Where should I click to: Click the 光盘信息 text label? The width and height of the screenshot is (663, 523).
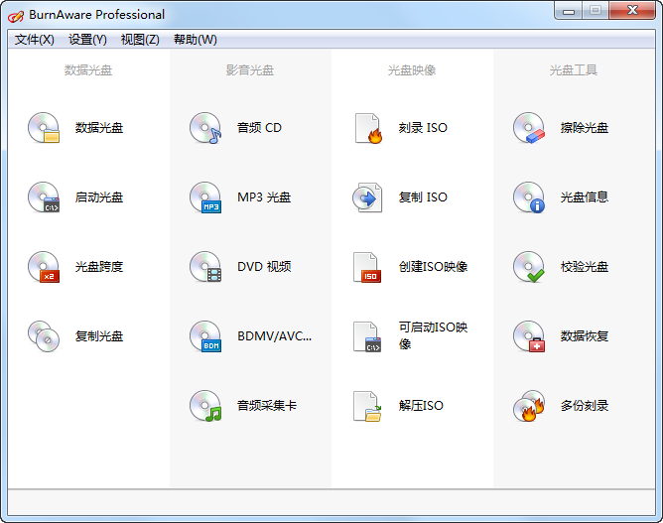click(x=585, y=197)
